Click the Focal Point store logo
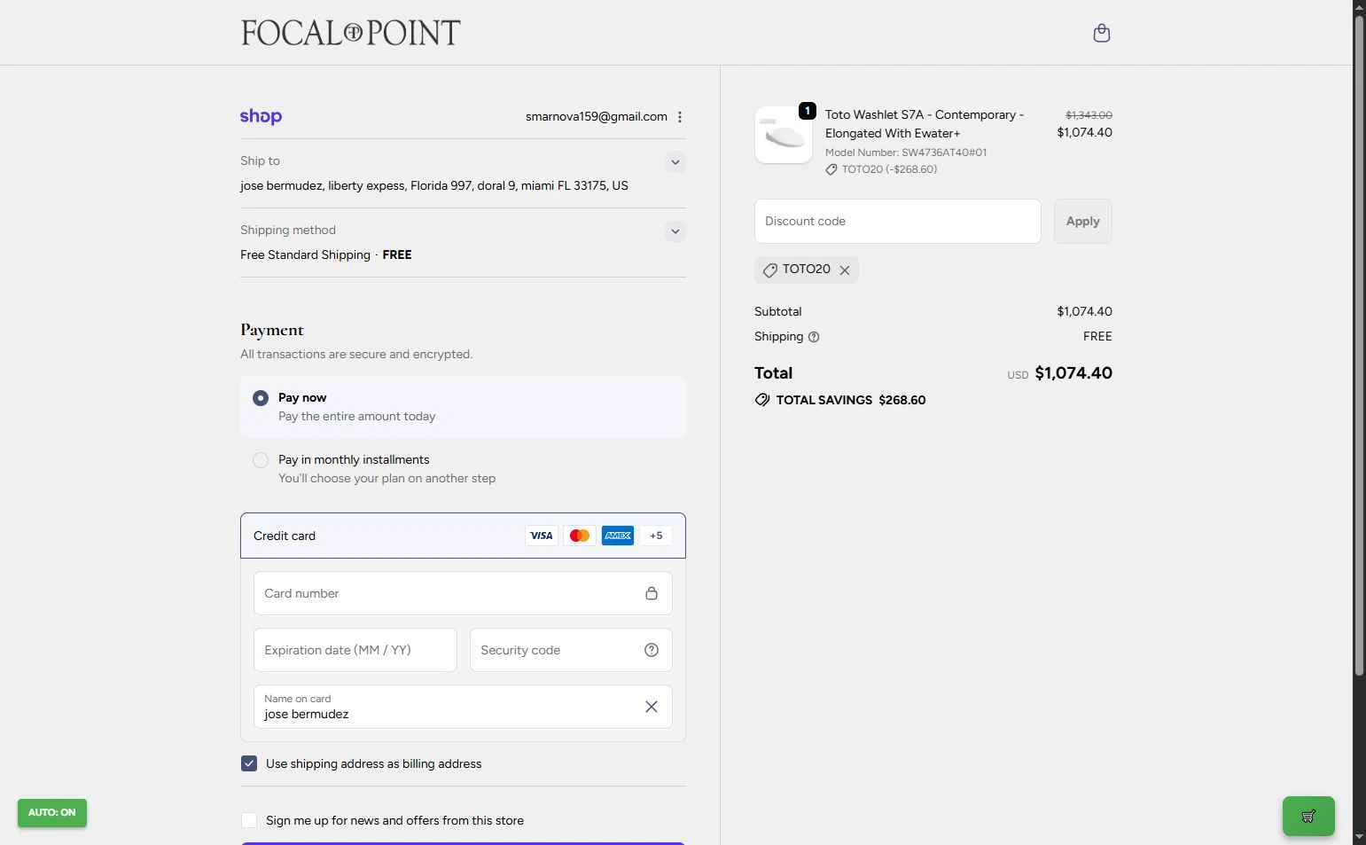 (x=350, y=33)
